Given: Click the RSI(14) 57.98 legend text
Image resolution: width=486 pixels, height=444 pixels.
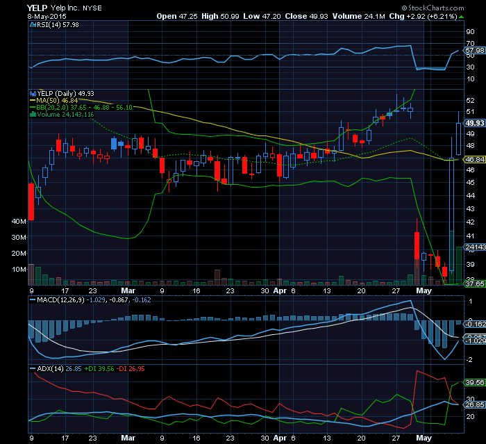Looking at the screenshot, I should (58, 25).
